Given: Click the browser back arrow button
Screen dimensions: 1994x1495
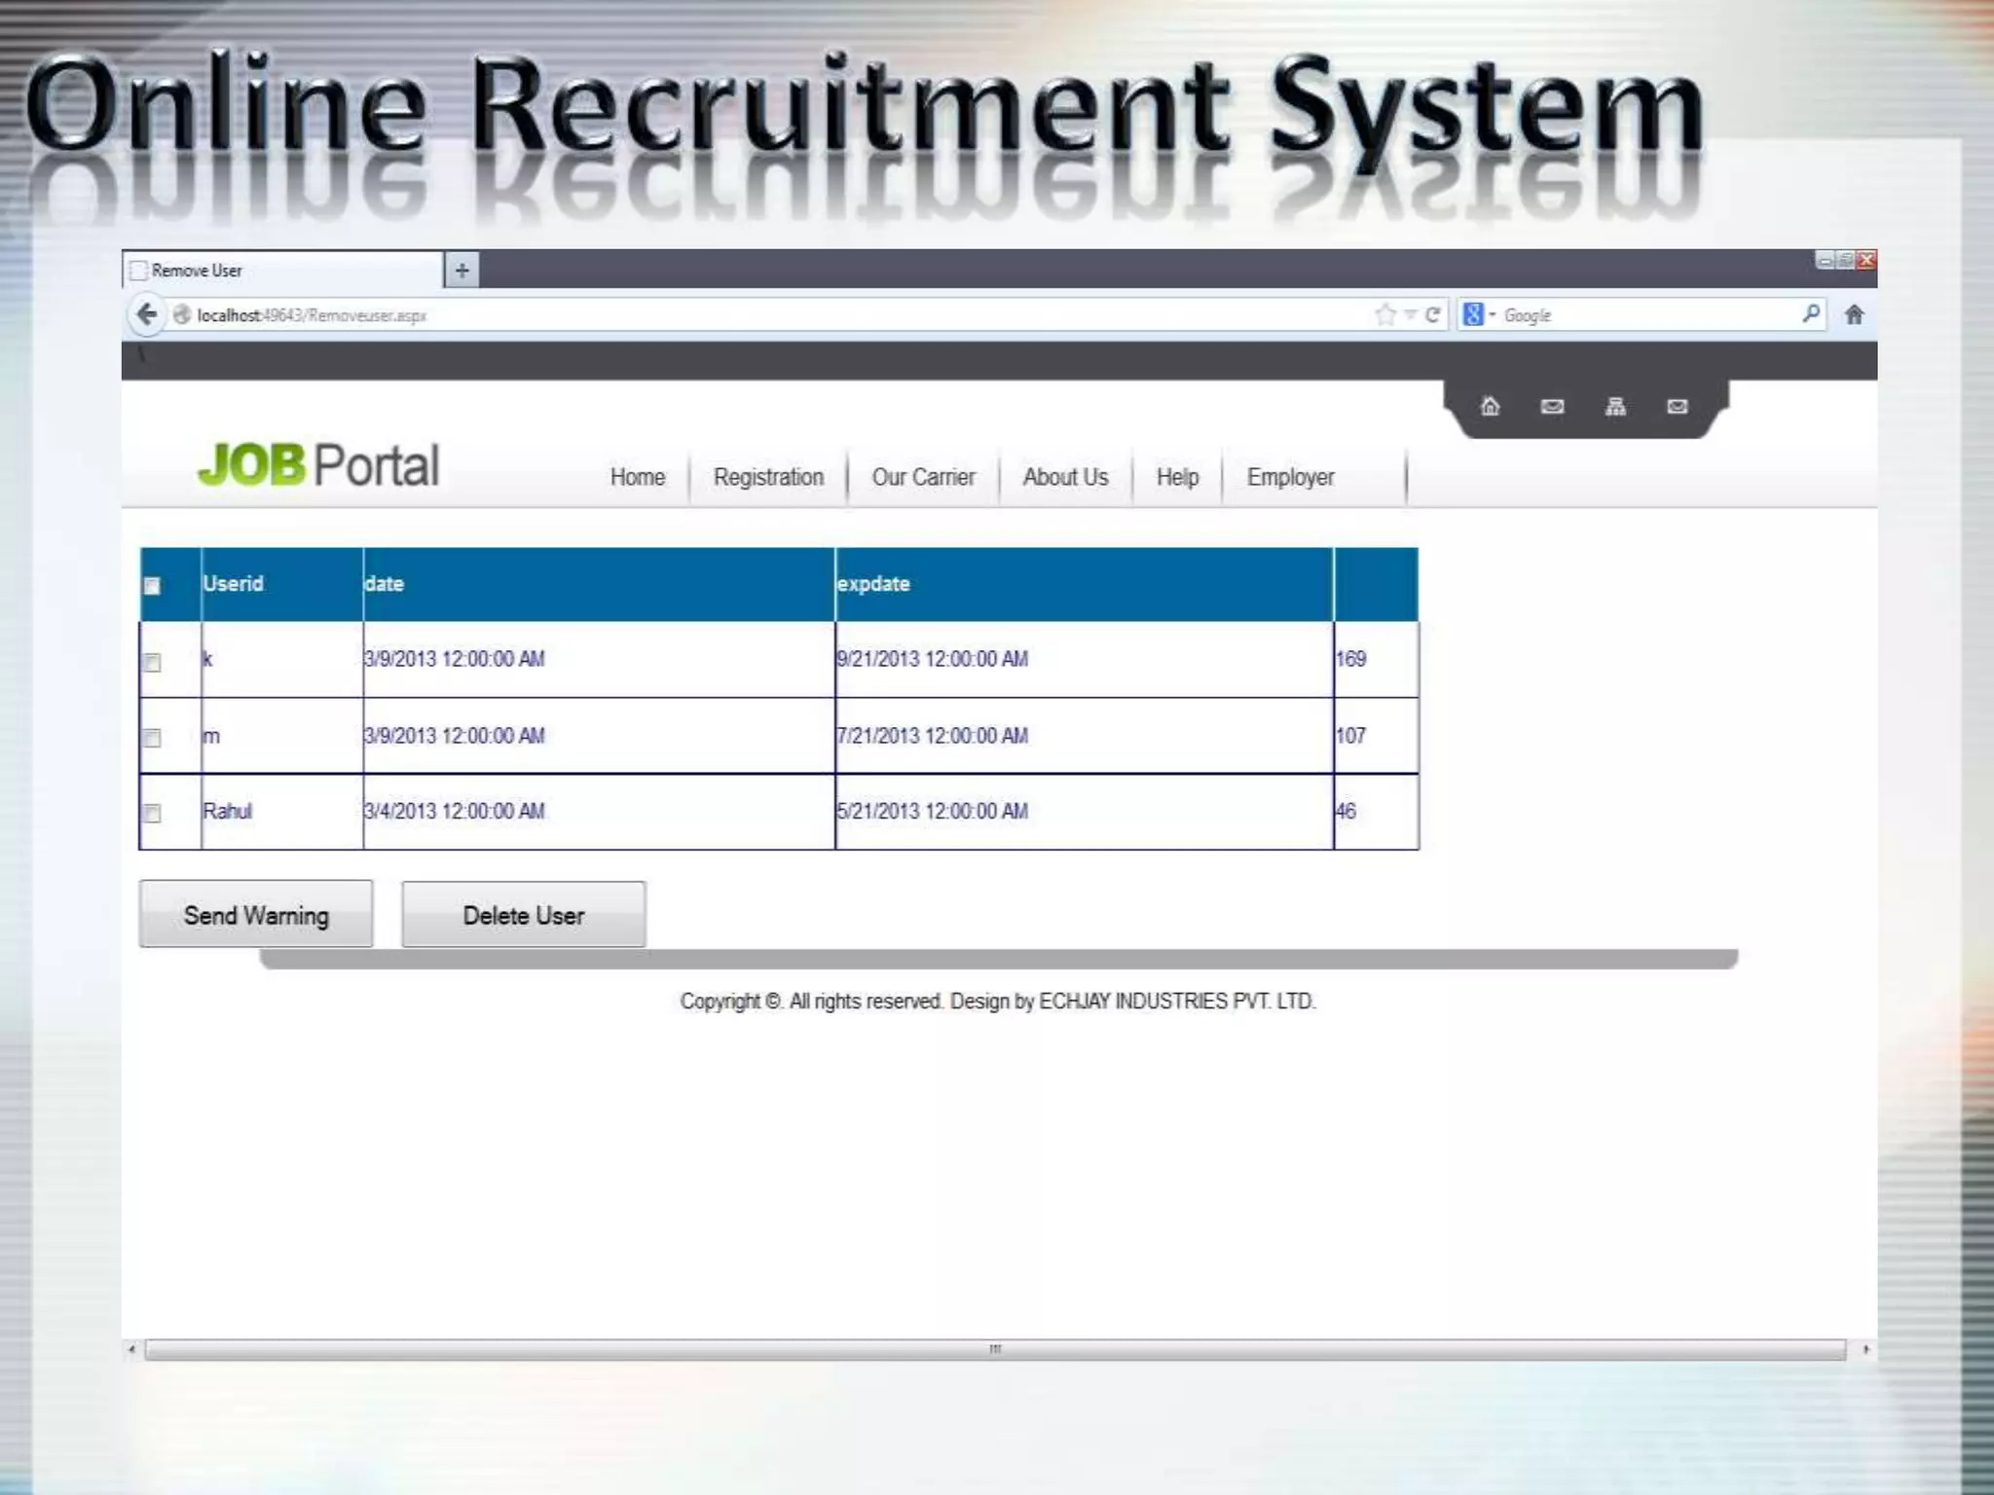Looking at the screenshot, I should click(147, 314).
